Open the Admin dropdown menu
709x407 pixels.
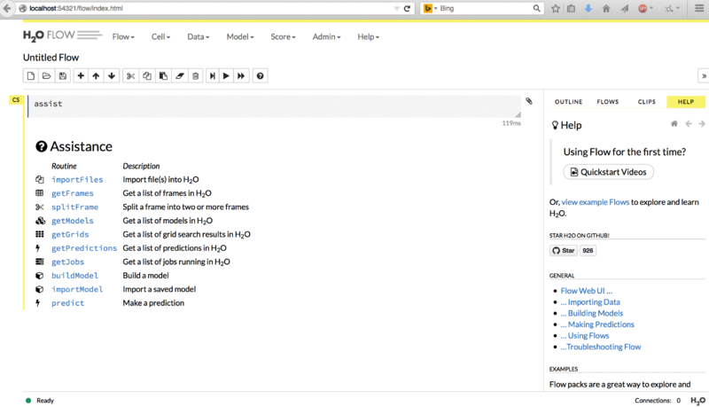pos(326,36)
